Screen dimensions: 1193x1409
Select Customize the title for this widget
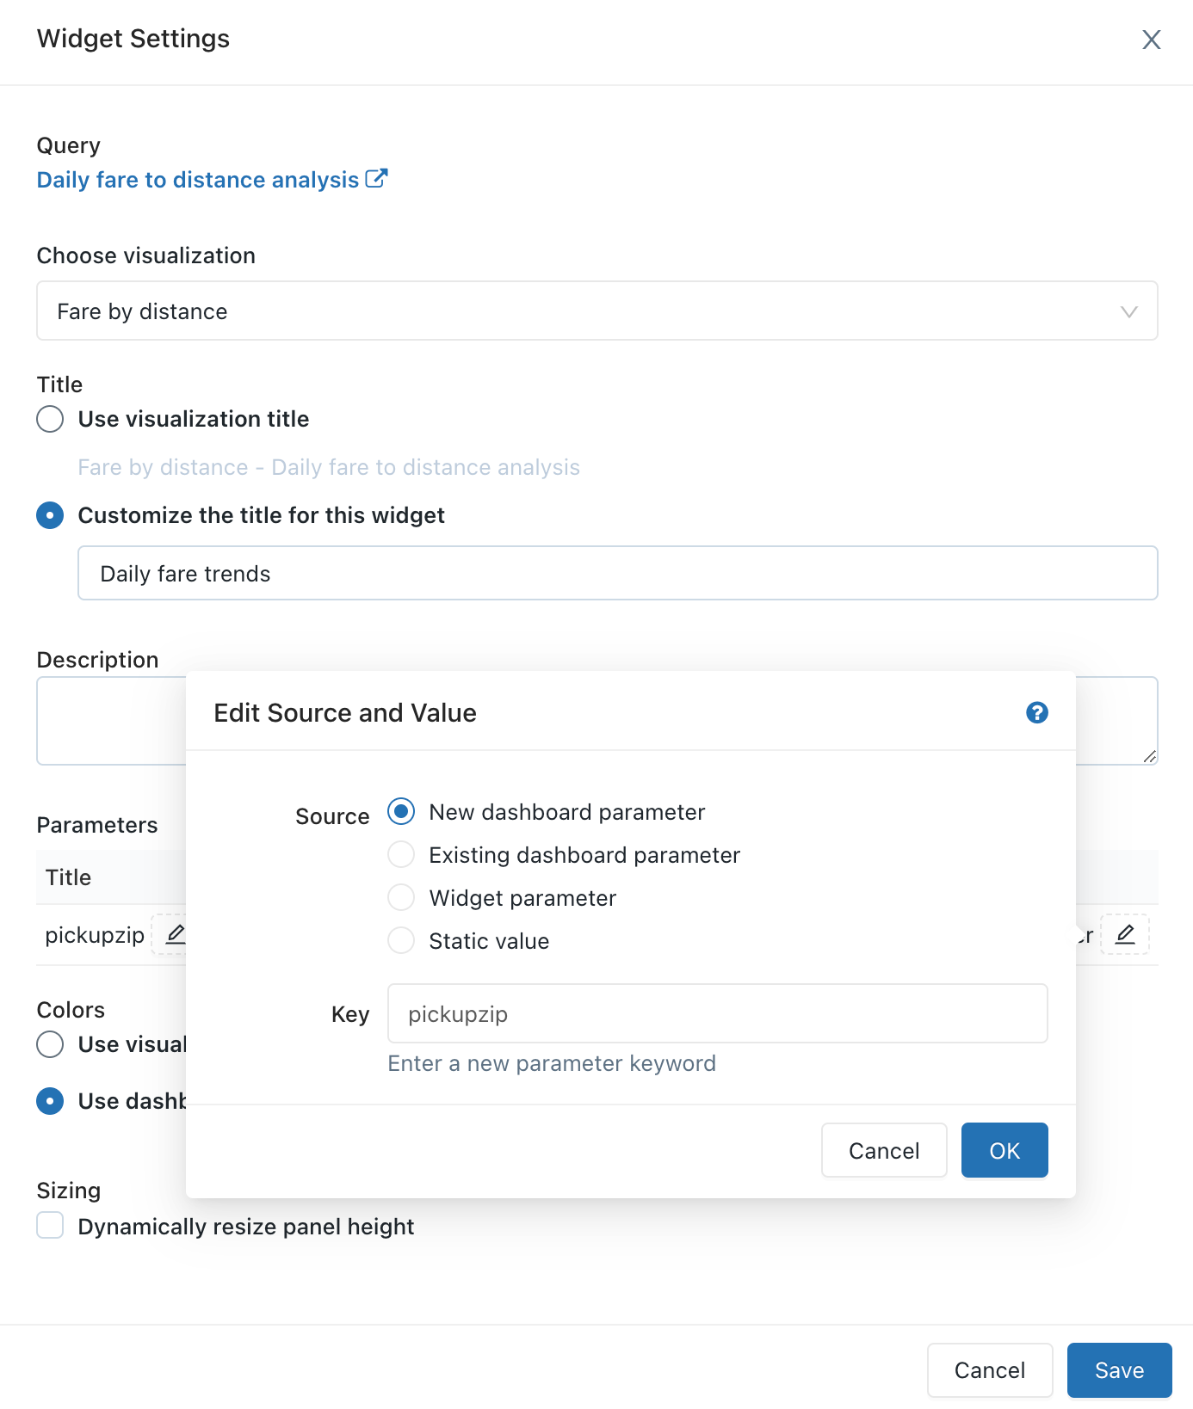click(x=50, y=515)
